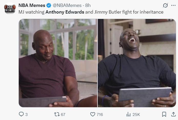Click the reply speech bubble icon
The width and height of the screenshot is (178, 120).
click(x=21, y=114)
